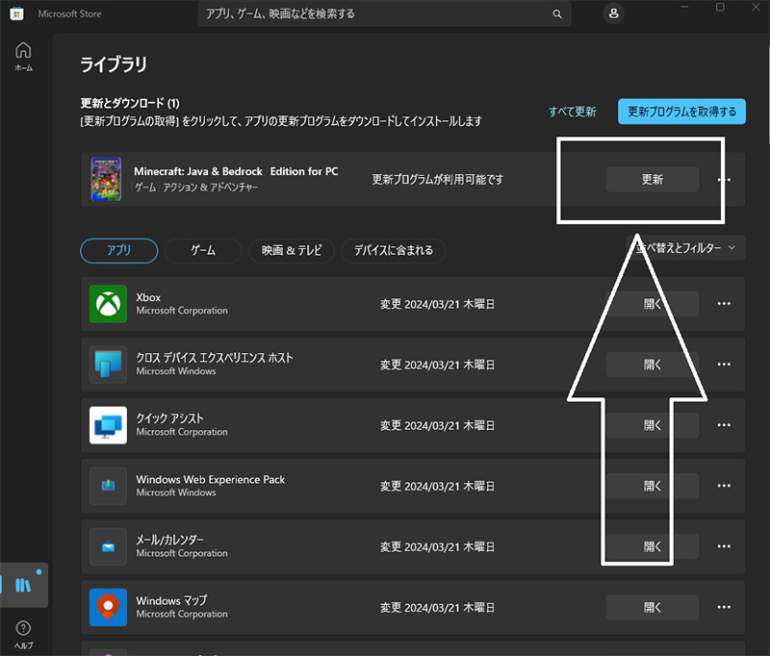Image resolution: width=770 pixels, height=656 pixels.
Task: Open the user account profile icon
Action: click(613, 13)
